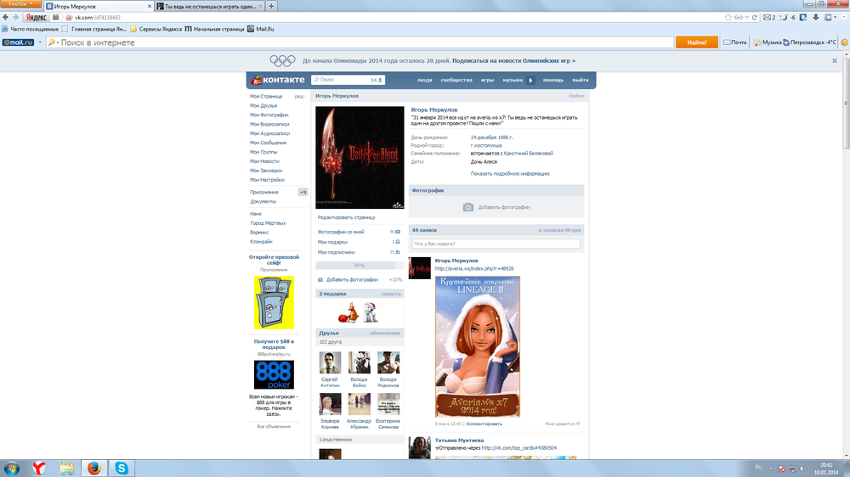Click the red gift sack icon

click(x=348, y=311)
